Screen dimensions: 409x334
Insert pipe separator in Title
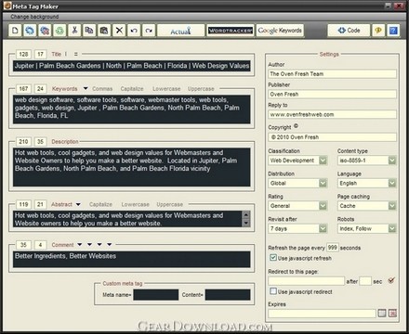(x=66, y=54)
